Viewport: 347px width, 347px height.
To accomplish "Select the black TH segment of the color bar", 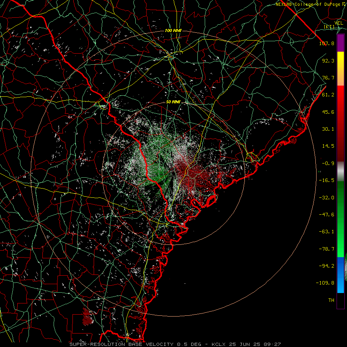I will click(x=340, y=300).
